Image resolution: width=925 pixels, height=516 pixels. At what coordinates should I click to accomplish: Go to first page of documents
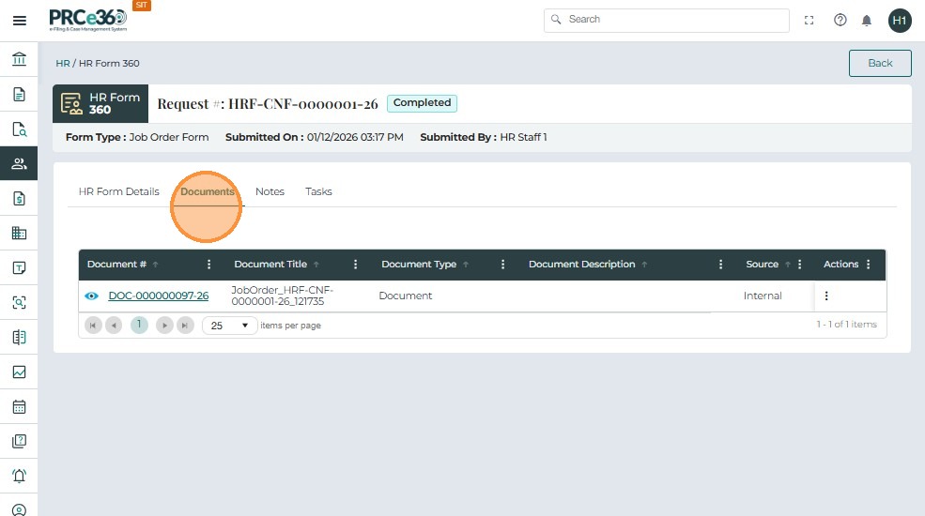pyautogui.click(x=93, y=326)
